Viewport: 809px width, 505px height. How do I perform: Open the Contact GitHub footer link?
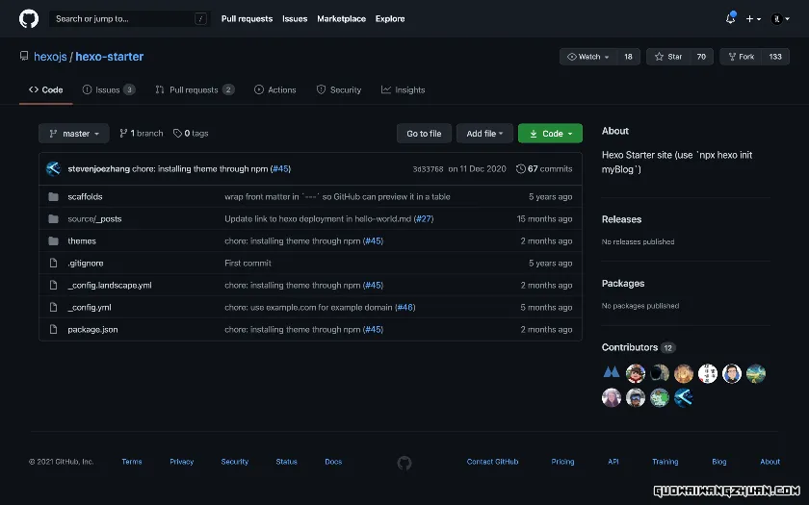point(493,462)
